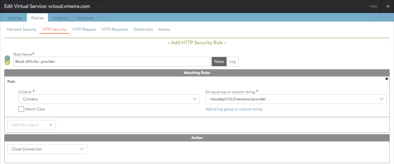Select None logging option
This screenshot has height=164, width=394.
(x=219, y=61)
